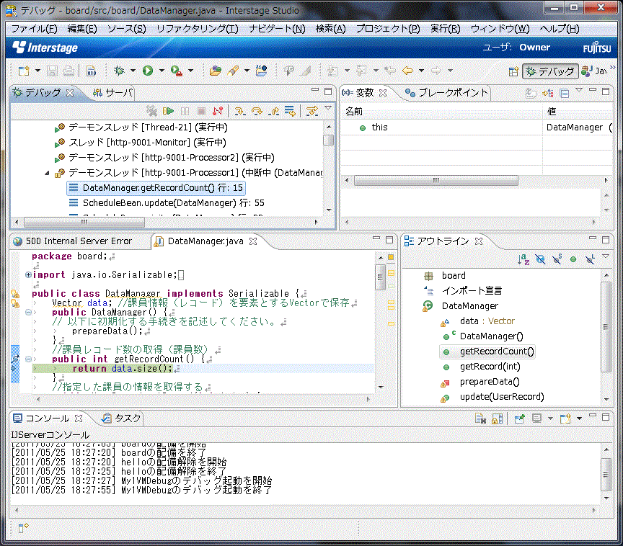The image size is (623, 546).
Task: Toggle Hide Fields in Outline view
Action: coord(540,259)
